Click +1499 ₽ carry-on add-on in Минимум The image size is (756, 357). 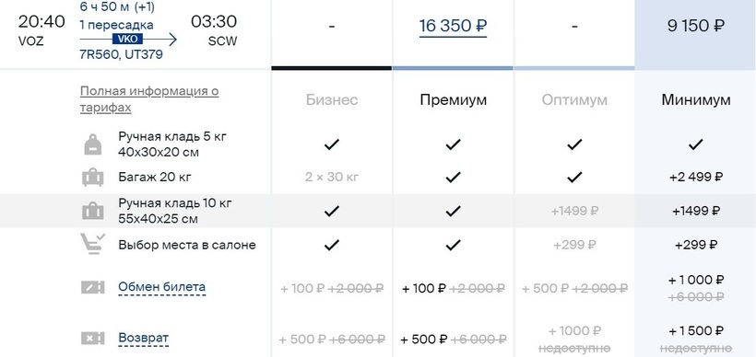[696, 211]
